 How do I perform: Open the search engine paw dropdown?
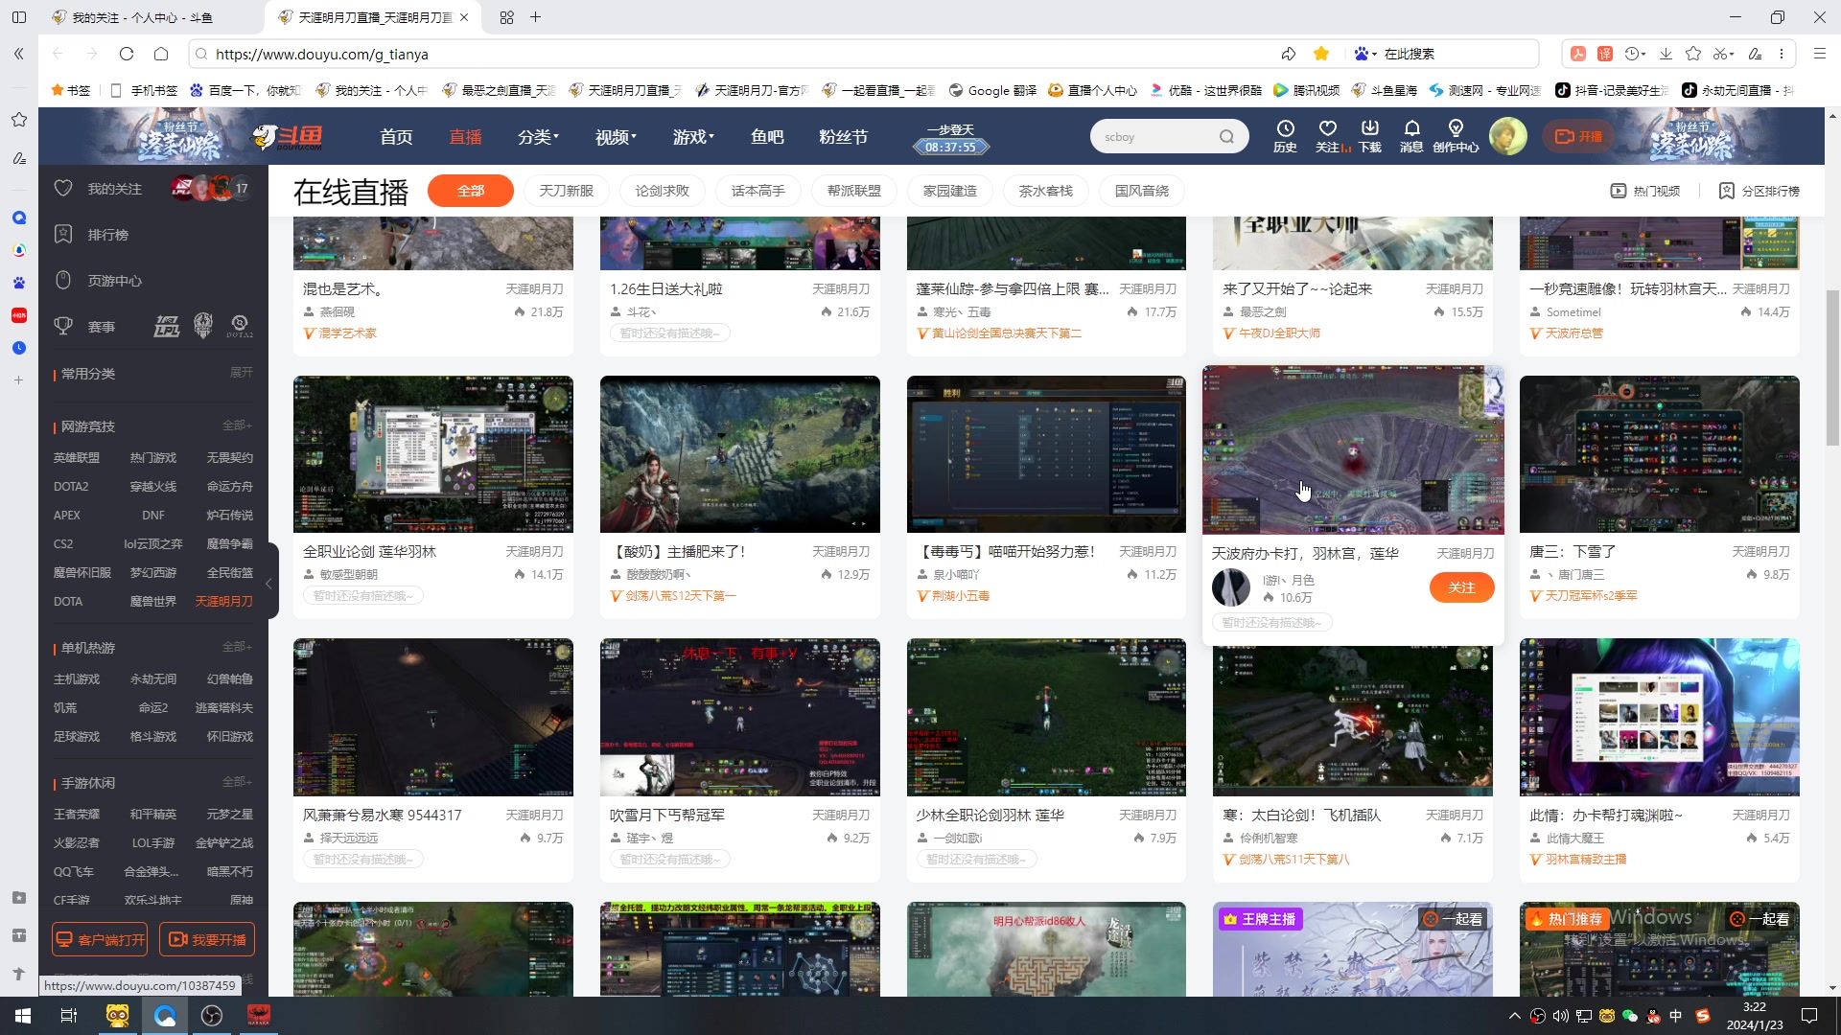click(1365, 54)
